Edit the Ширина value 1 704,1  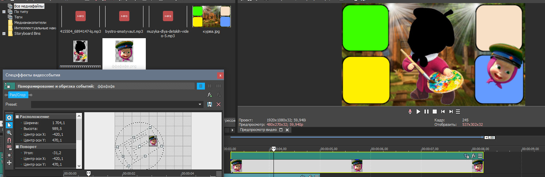tap(58, 123)
